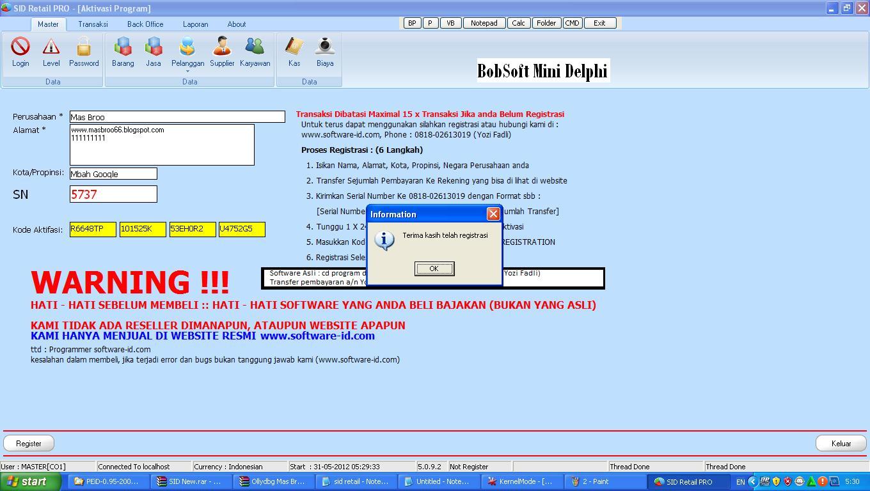
Task: Open the Supplier data icon
Action: 222,51
